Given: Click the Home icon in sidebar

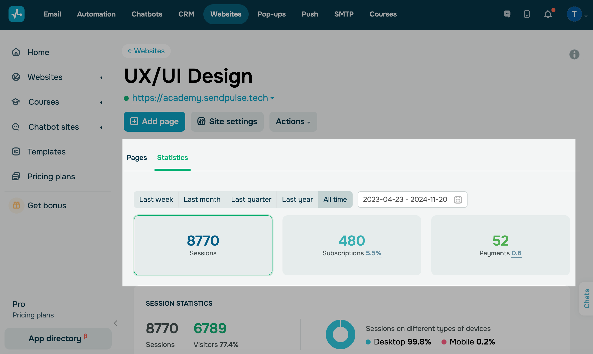Looking at the screenshot, I should (x=16, y=52).
